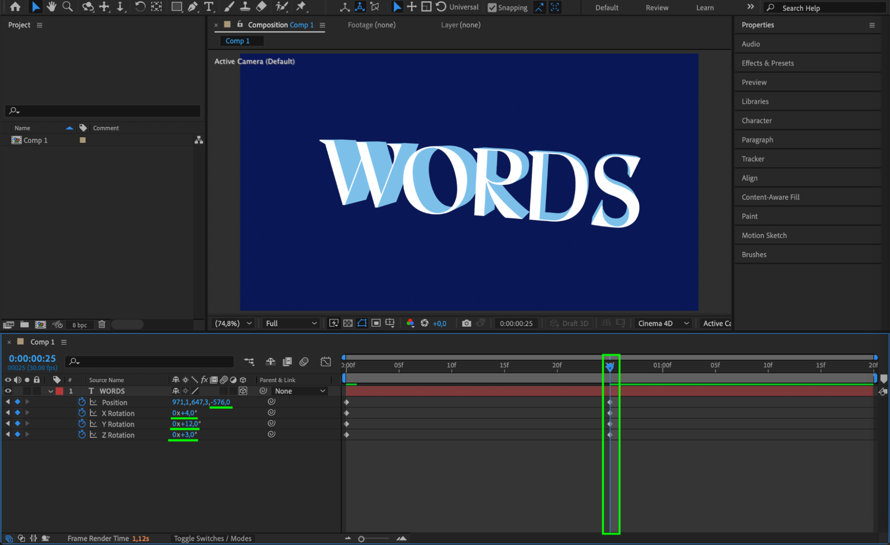This screenshot has width=890, height=545.
Task: Select the Zoom magnifier tool
Action: pos(68,7)
